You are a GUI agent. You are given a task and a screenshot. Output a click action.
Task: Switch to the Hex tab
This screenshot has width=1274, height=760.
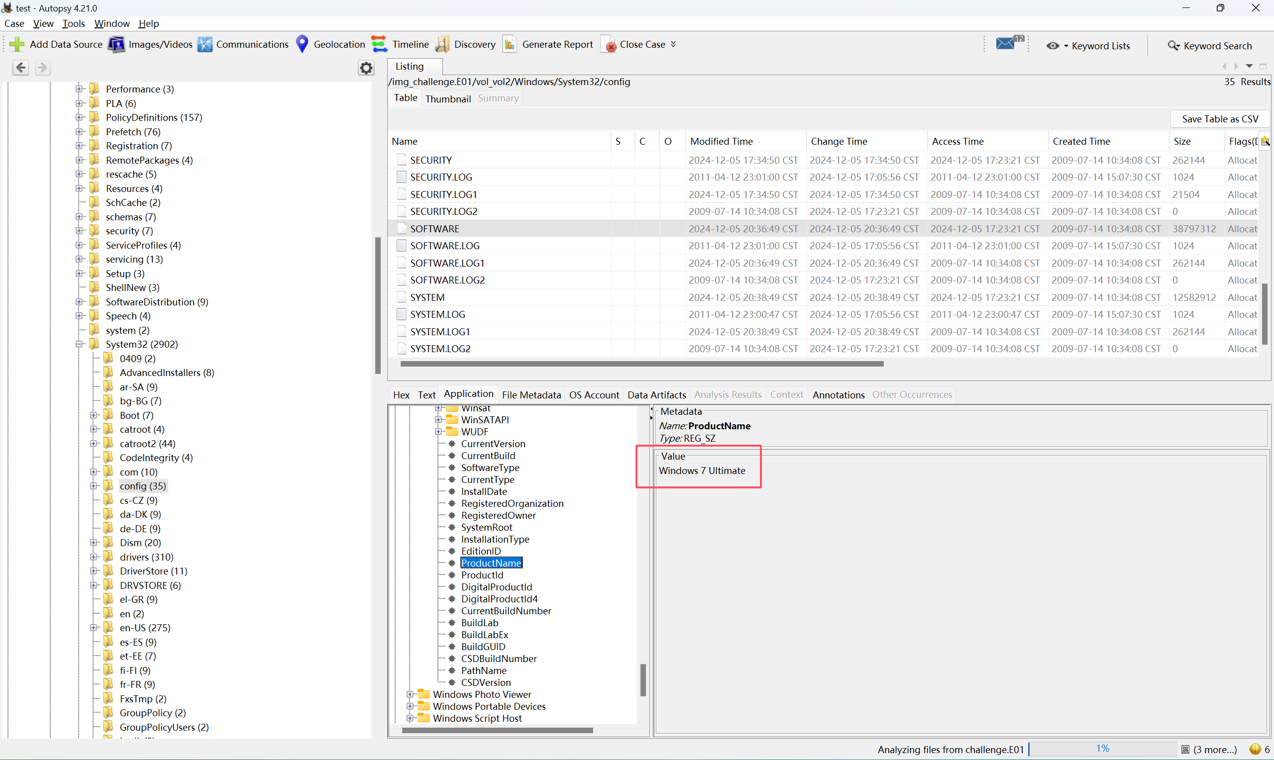401,394
